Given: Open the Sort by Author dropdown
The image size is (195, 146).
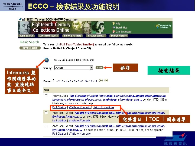Looking at the screenshot, I should pyautogui.click(x=74, y=68).
